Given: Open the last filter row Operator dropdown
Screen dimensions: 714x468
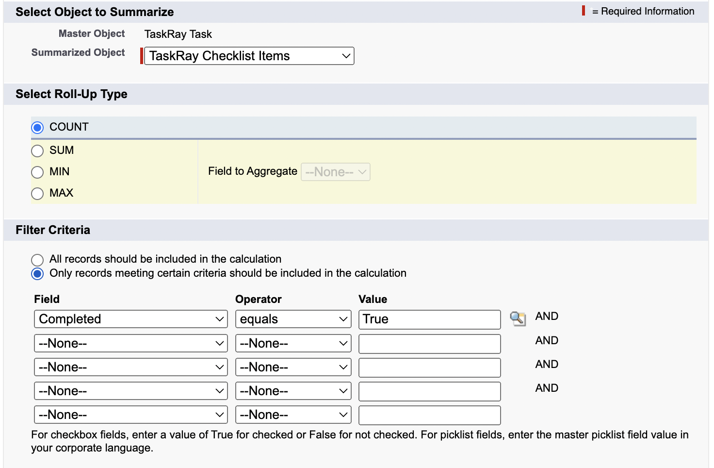Looking at the screenshot, I should (x=293, y=415).
